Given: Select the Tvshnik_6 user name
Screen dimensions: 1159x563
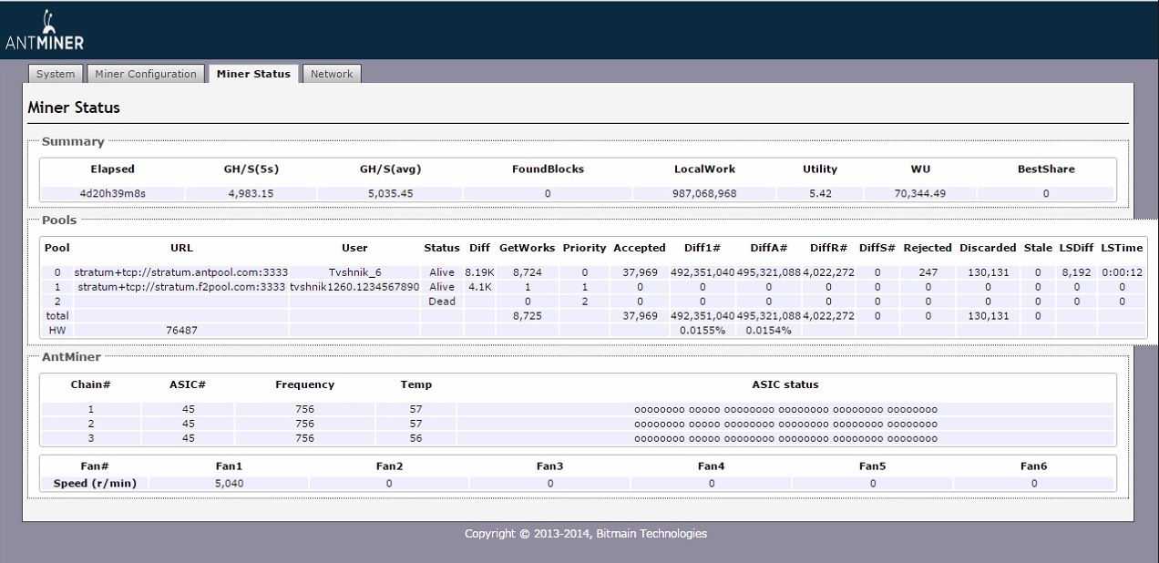Looking at the screenshot, I should click(354, 272).
